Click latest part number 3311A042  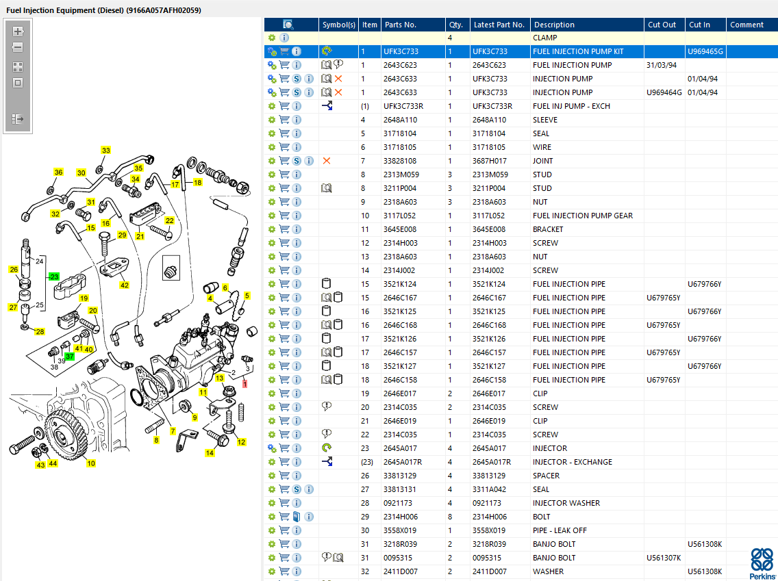coord(490,489)
